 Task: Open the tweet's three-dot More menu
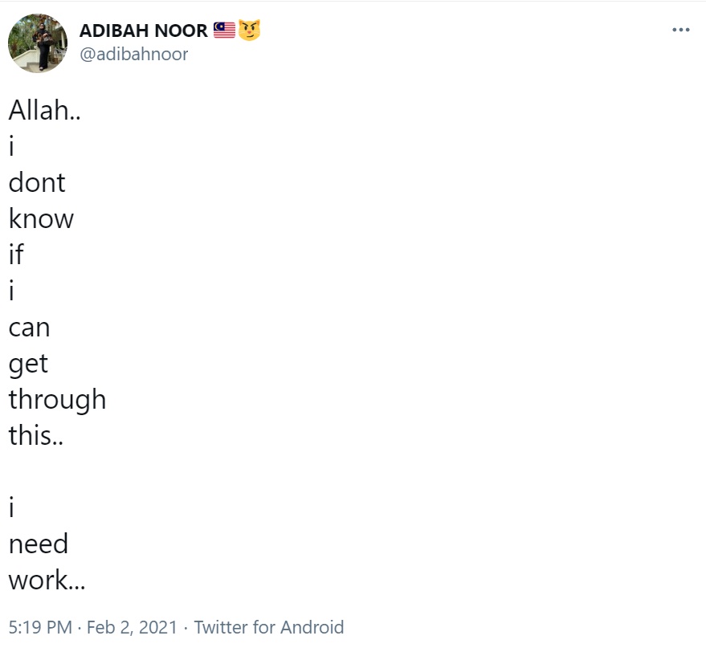click(x=680, y=30)
